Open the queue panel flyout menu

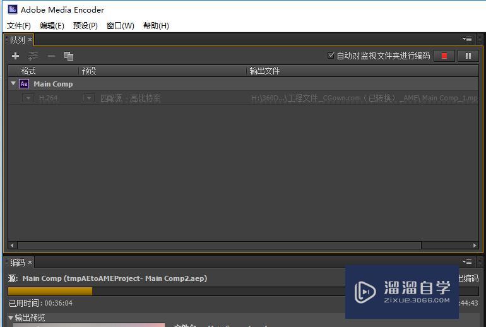pos(467,39)
